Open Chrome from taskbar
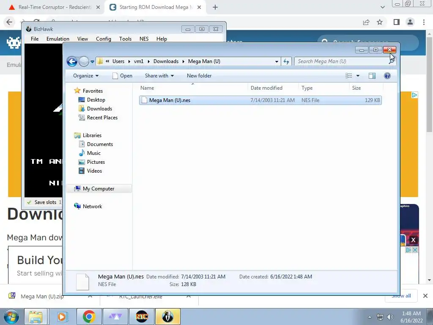Screen dimensions: 433x325 [89, 317]
